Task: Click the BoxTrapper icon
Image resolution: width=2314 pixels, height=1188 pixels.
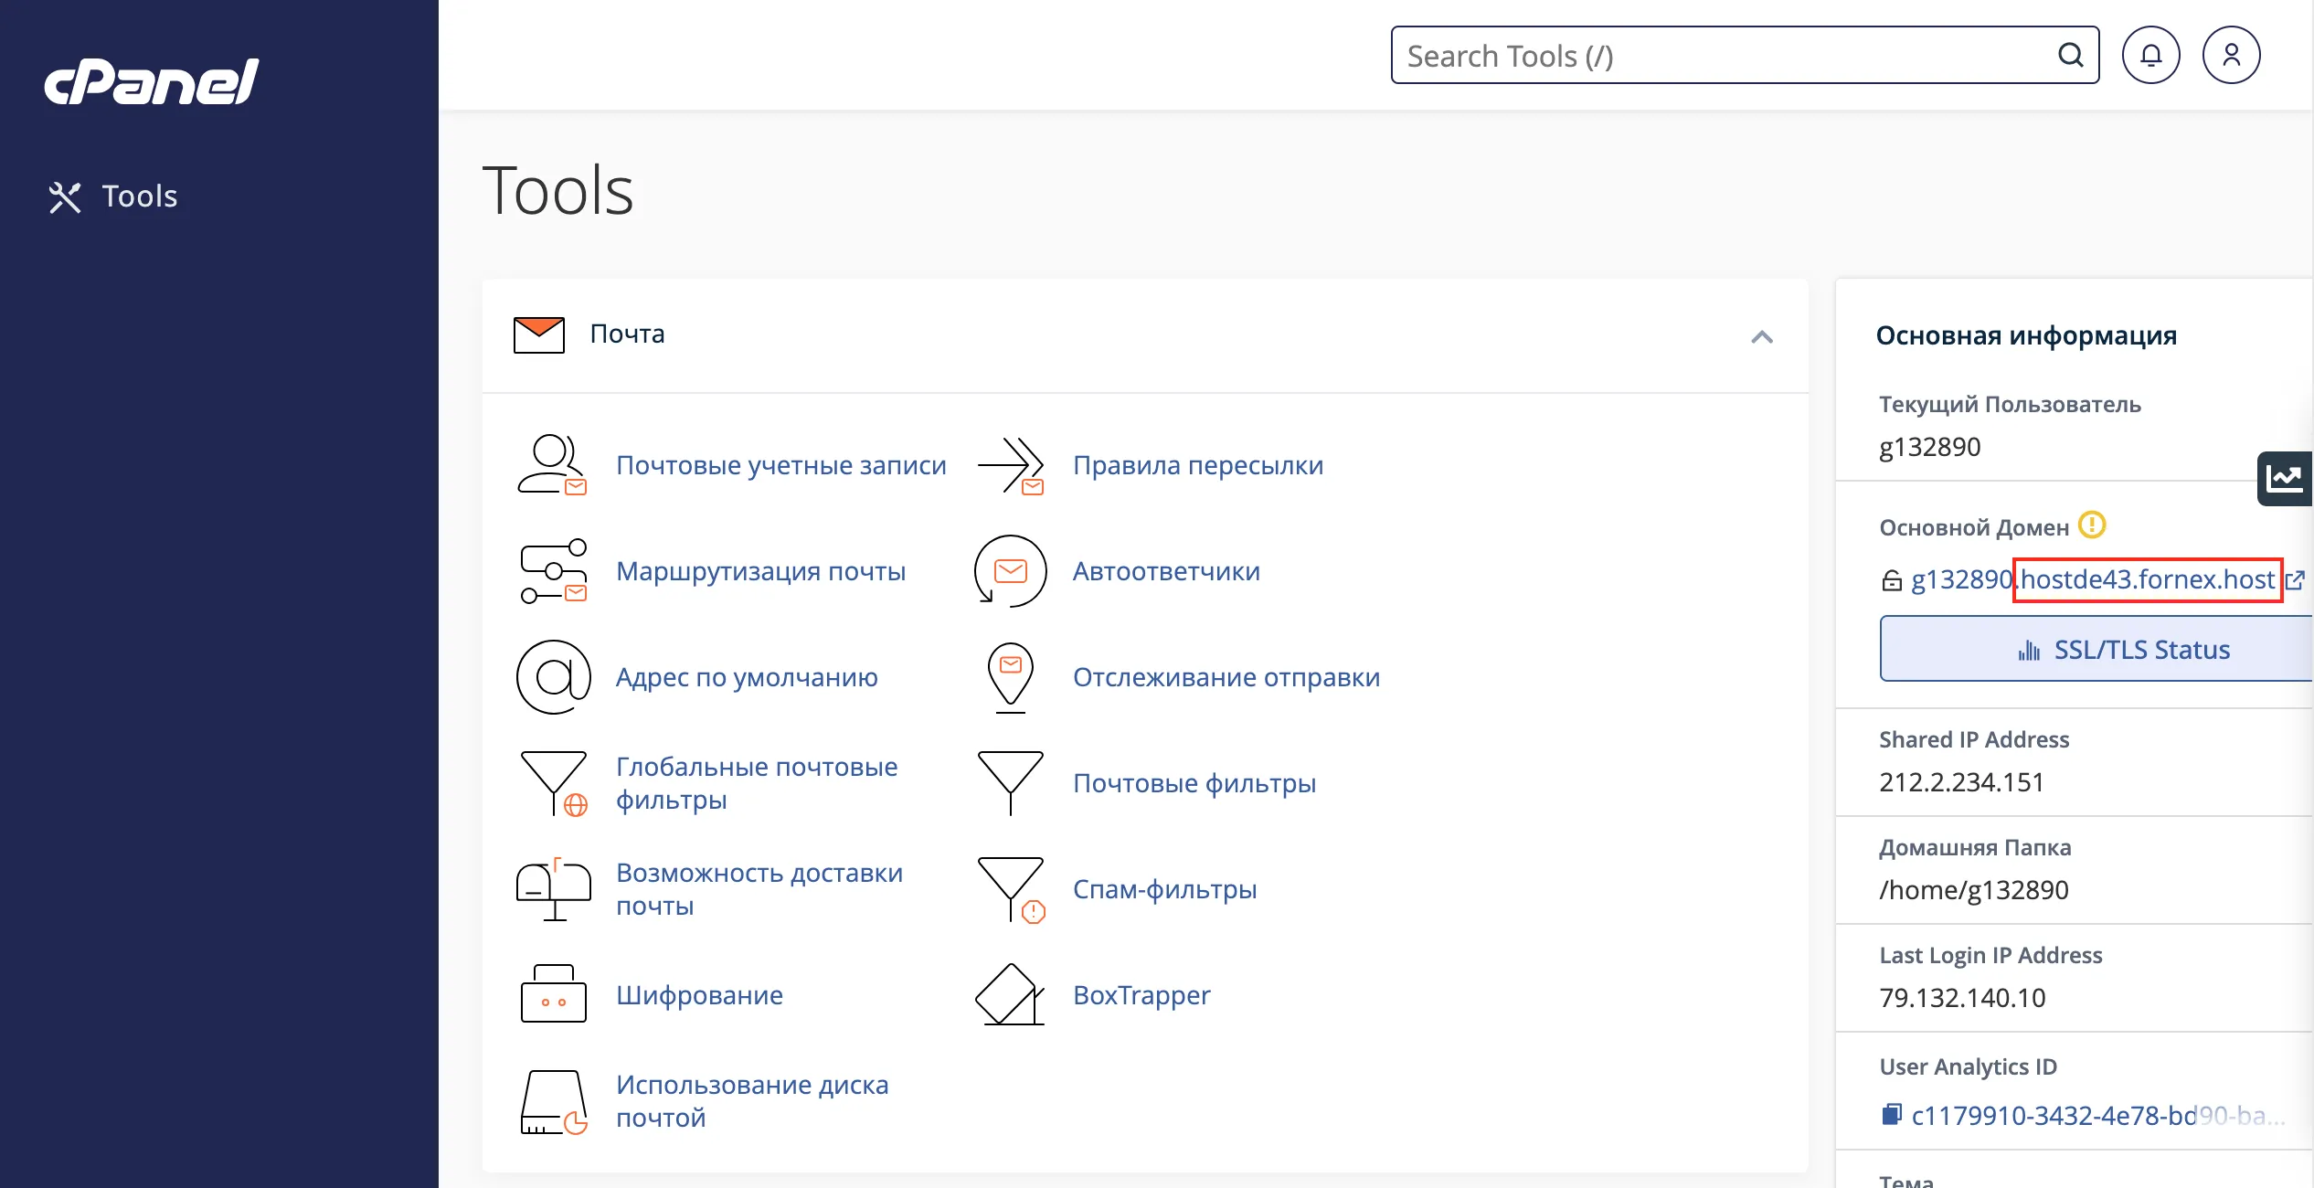Action: point(1010,995)
